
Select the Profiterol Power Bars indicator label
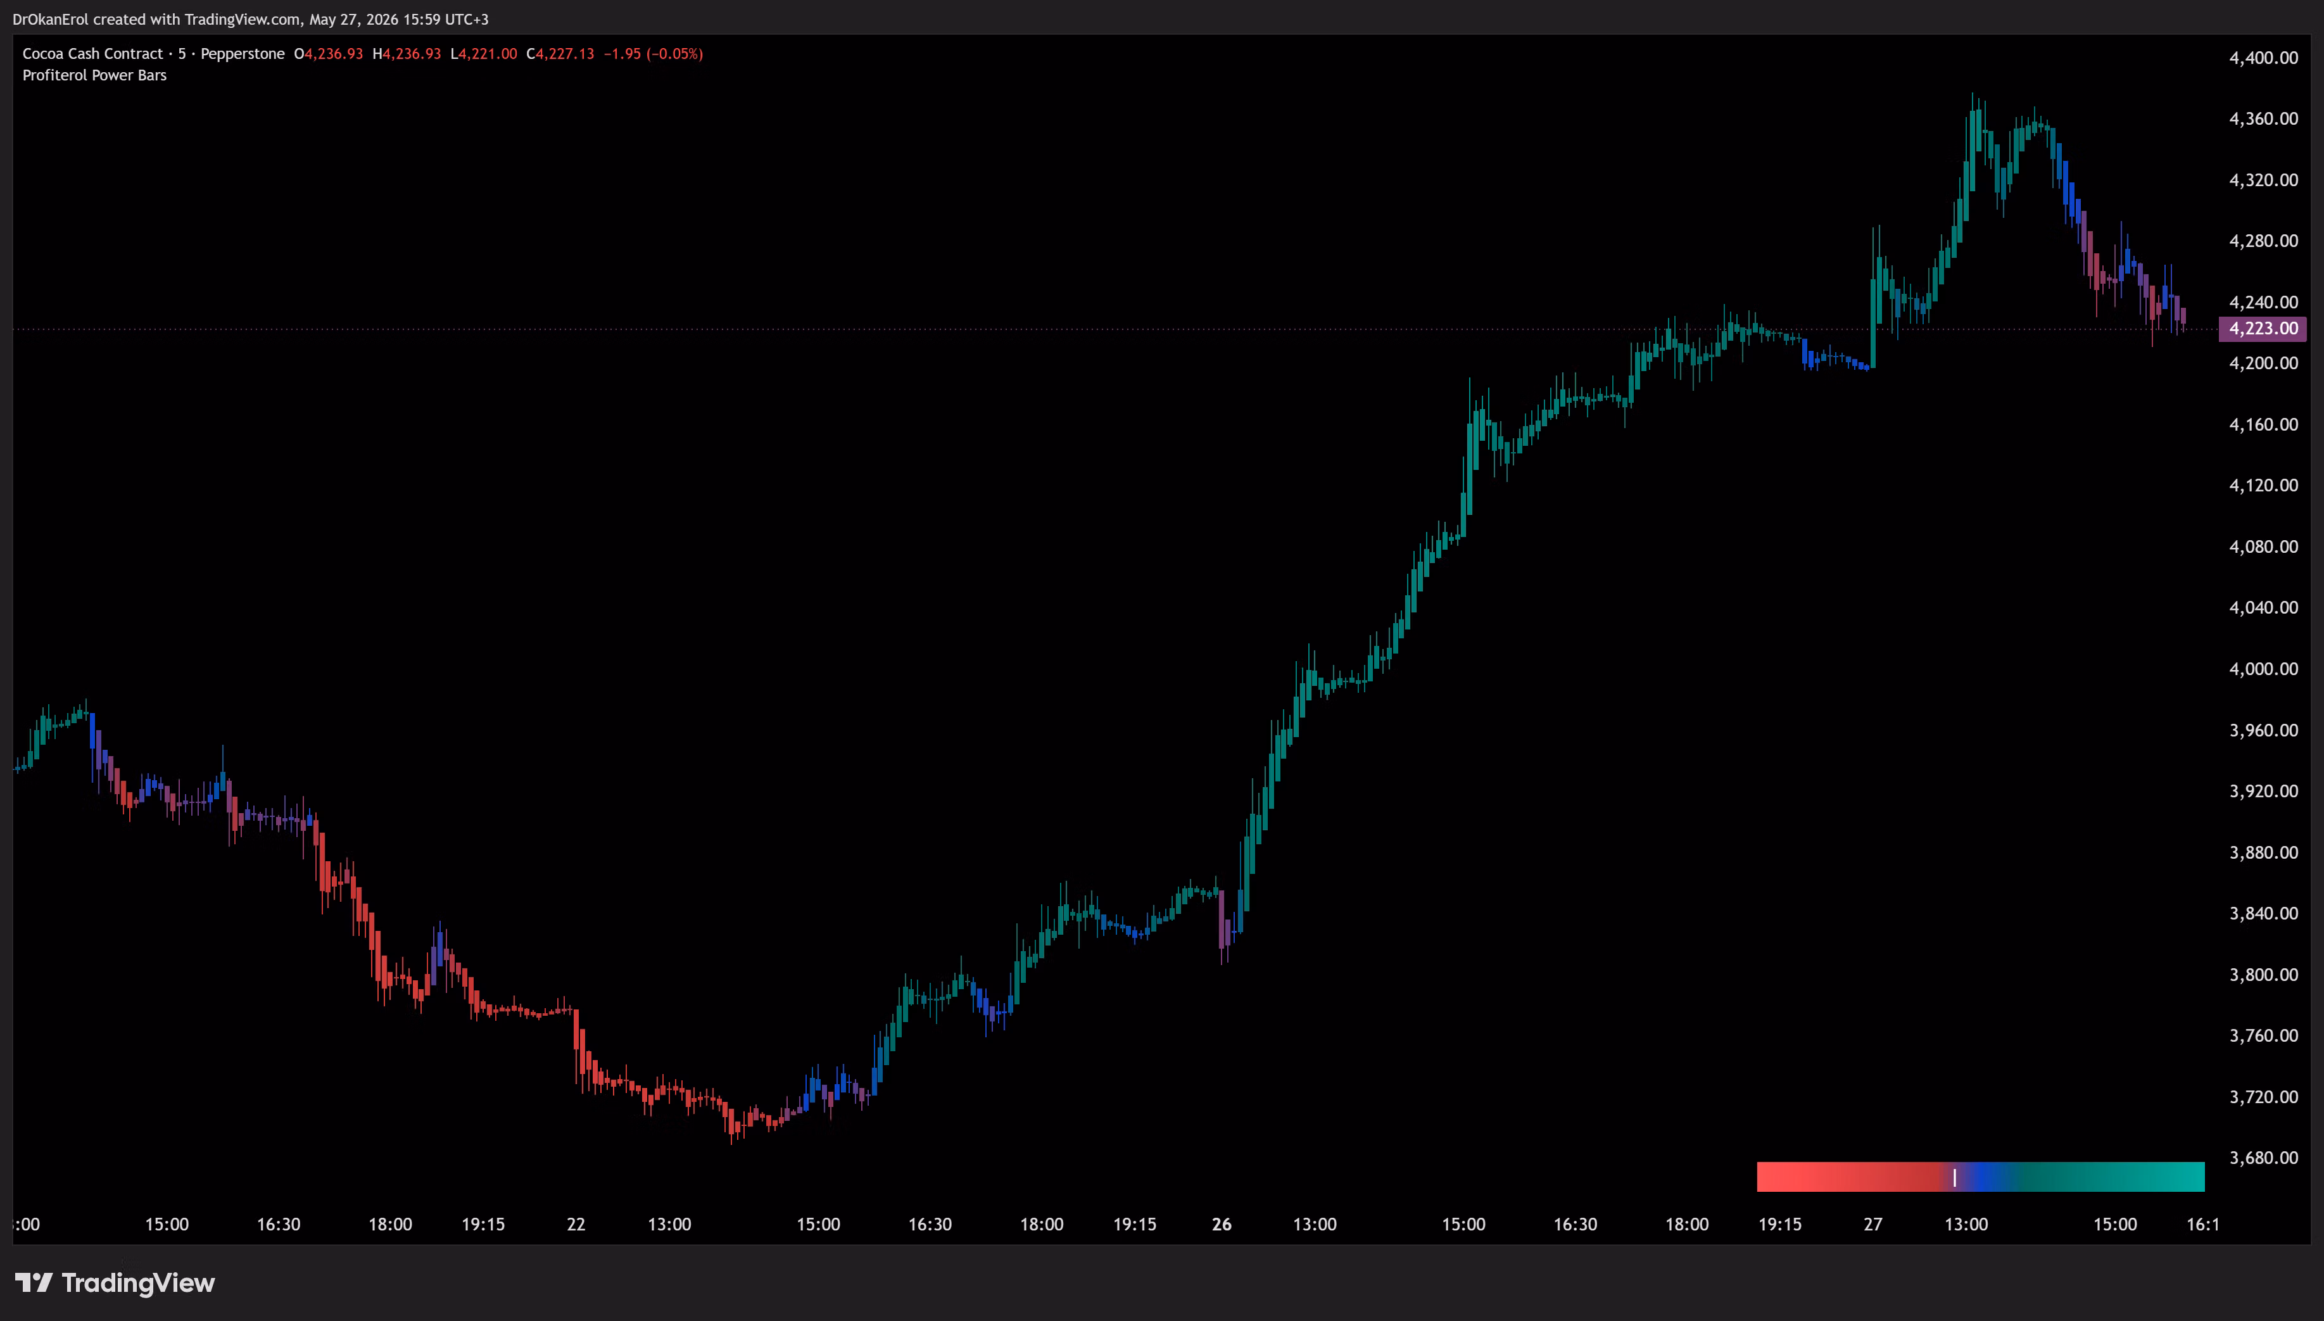pyautogui.click(x=94, y=75)
